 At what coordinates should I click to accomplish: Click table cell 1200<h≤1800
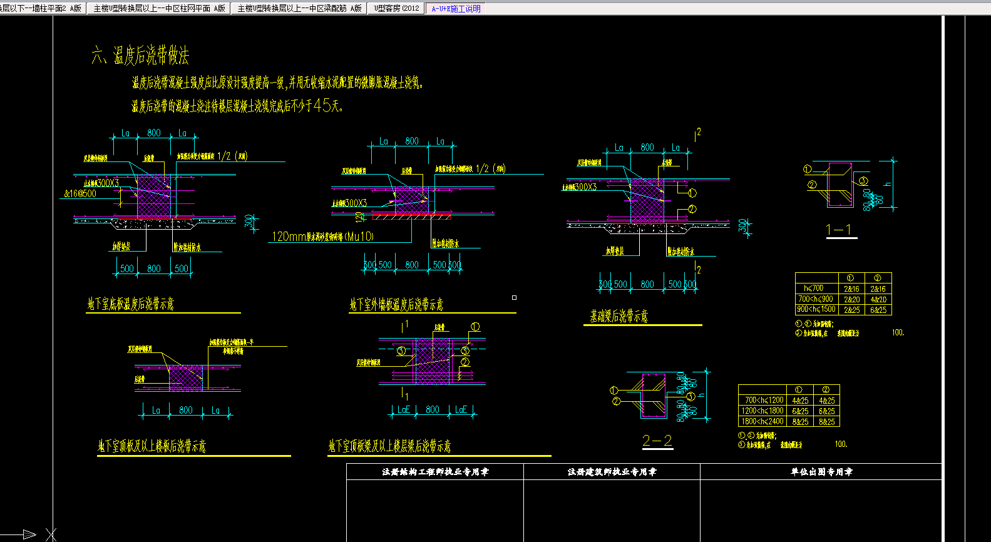pos(763,411)
